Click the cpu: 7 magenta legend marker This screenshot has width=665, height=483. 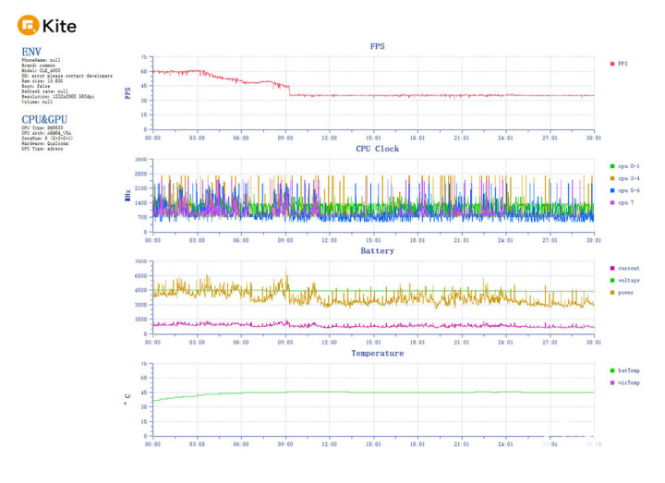[x=611, y=202]
